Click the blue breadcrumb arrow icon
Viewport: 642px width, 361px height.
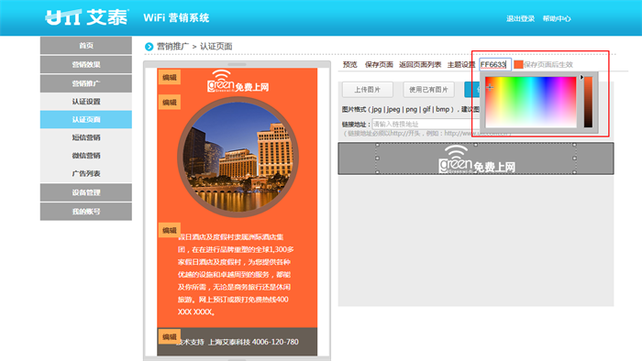[149, 47]
